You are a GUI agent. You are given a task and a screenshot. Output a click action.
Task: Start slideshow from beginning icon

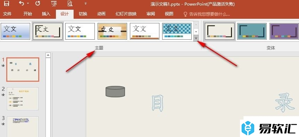coord(54,3)
